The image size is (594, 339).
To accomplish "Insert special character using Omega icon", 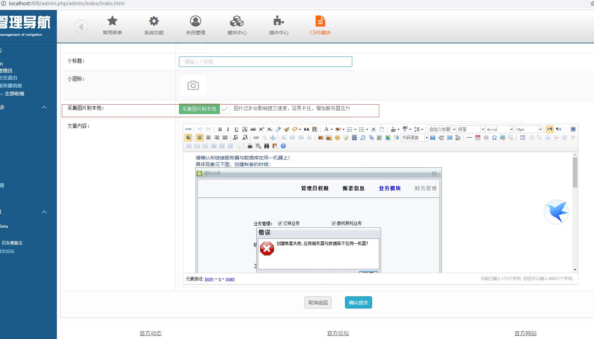I will point(494,138).
